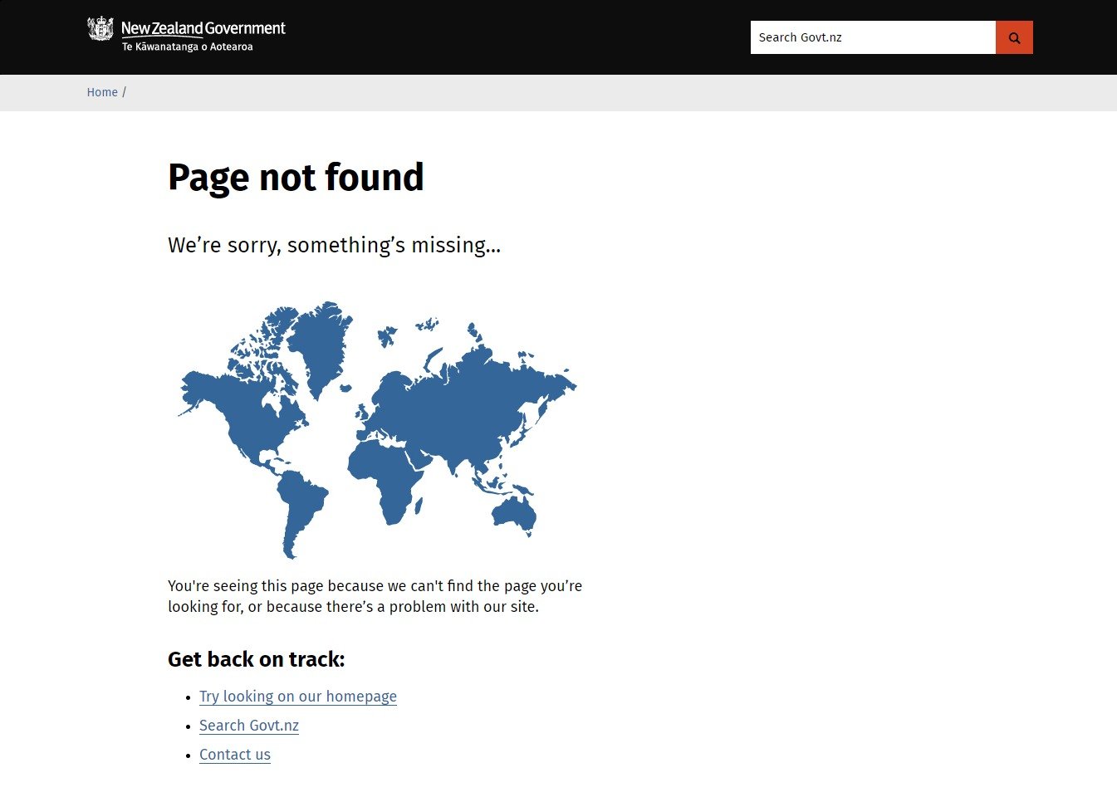Click the New Zealand Government logo
This screenshot has width=1117, height=802.
coord(186,35)
